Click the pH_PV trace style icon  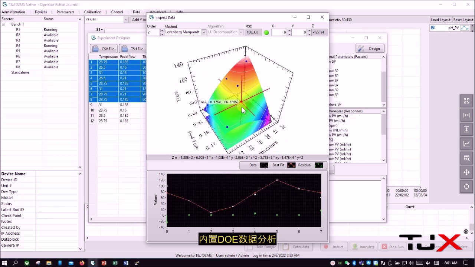[465, 28]
